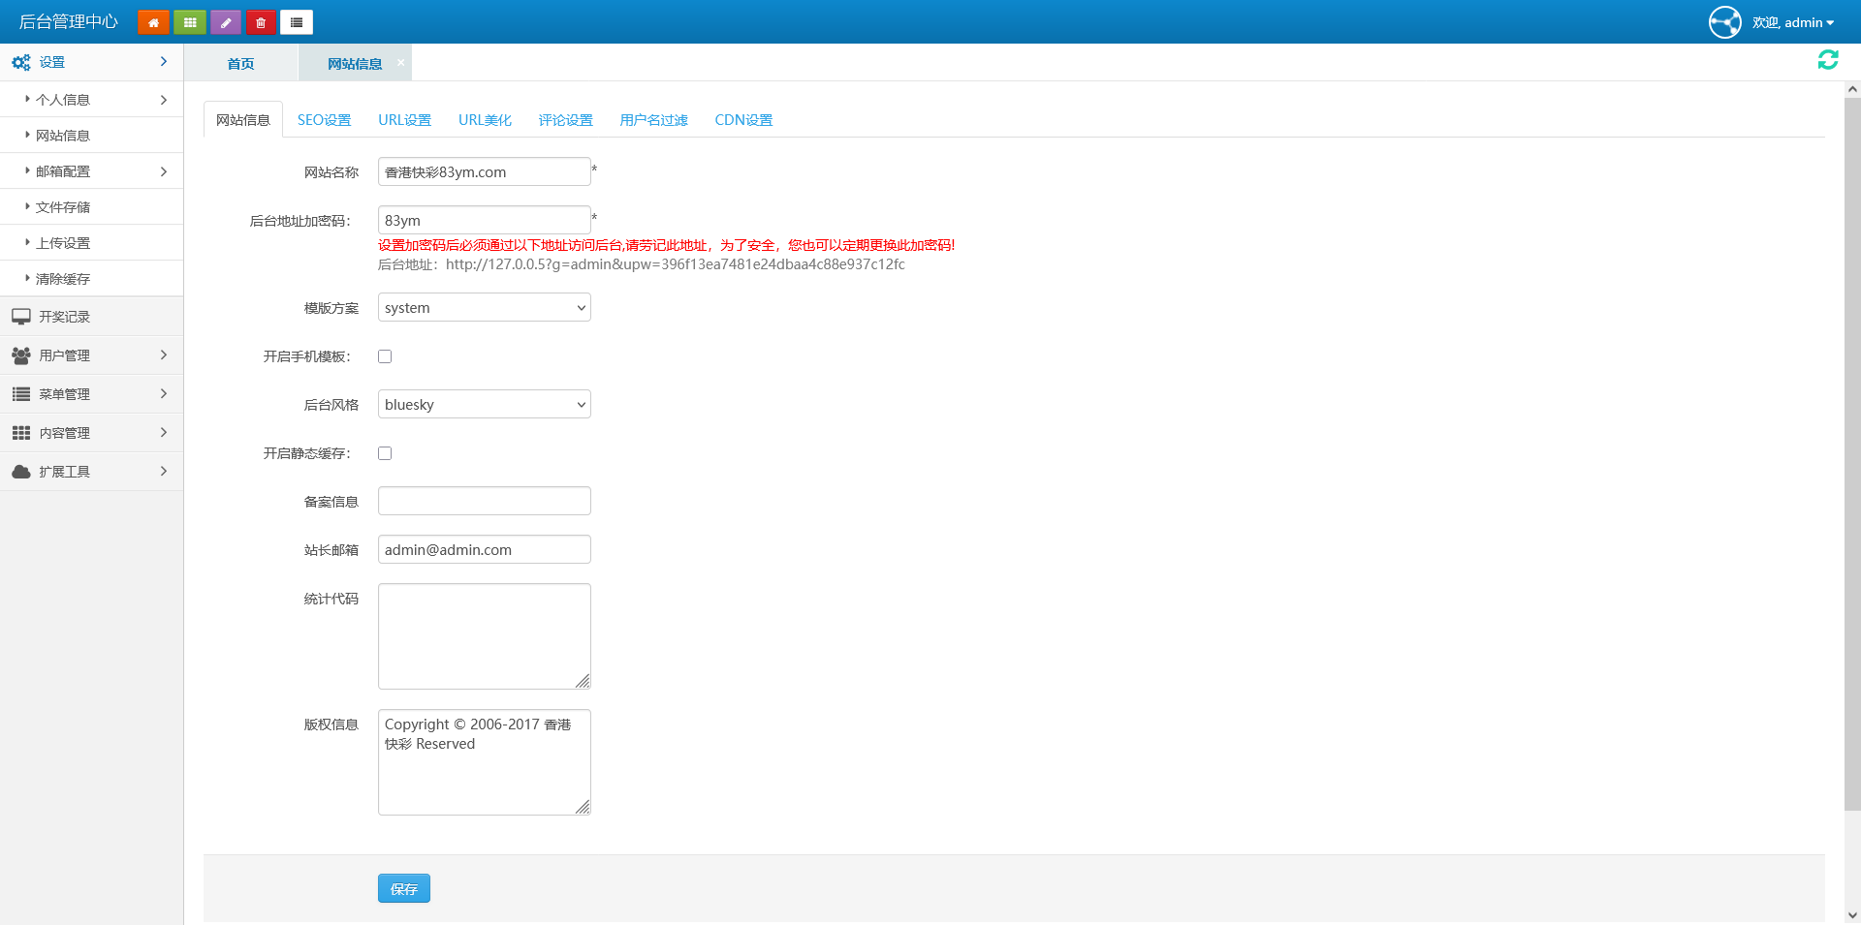
Task: Expand the 邮箱配置 submenu chevron
Action: click(164, 171)
